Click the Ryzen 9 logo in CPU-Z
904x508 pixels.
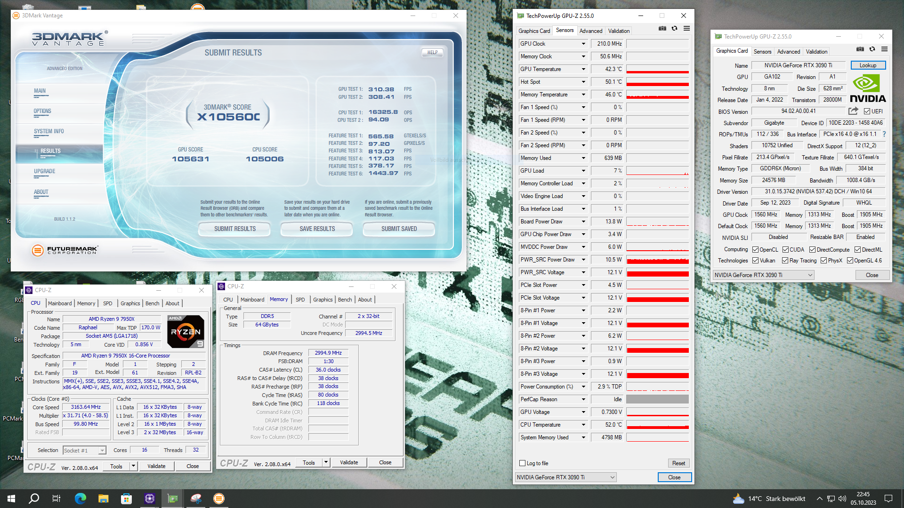click(186, 332)
